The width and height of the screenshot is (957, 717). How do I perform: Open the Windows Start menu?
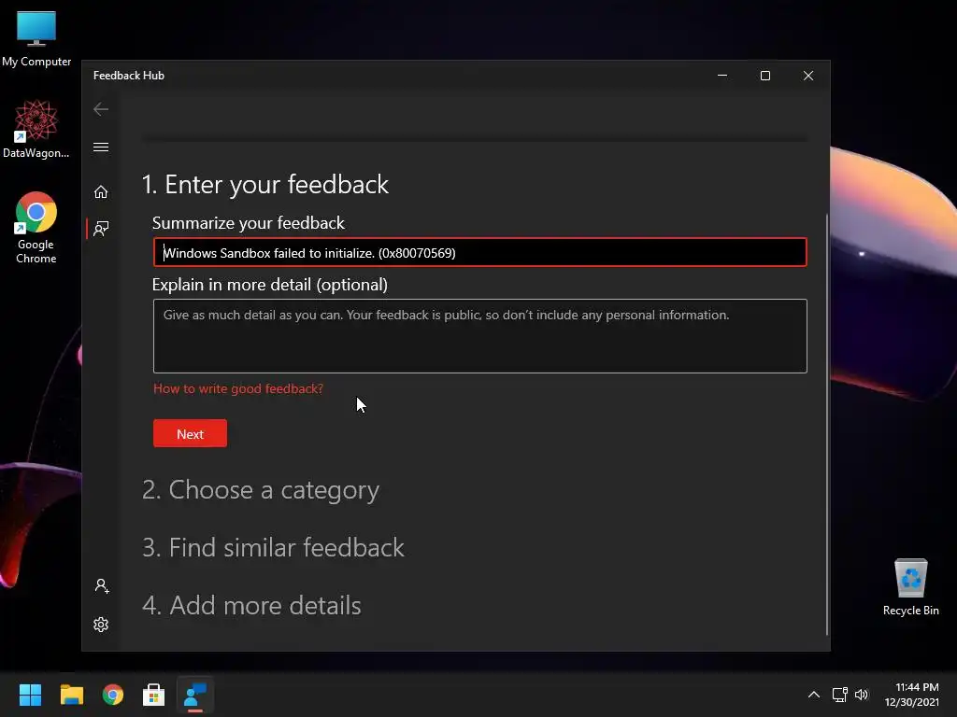click(30, 695)
